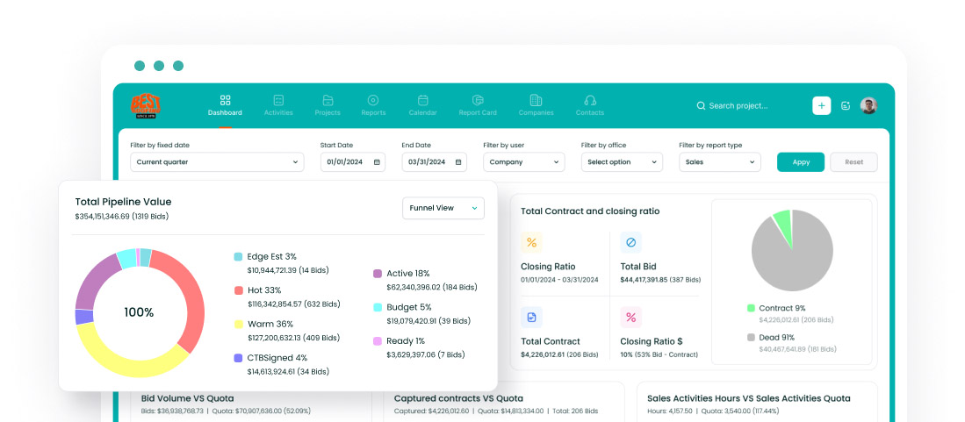Click the Apply filter button
Image resolution: width=965 pixels, height=422 pixels.
coord(801,162)
